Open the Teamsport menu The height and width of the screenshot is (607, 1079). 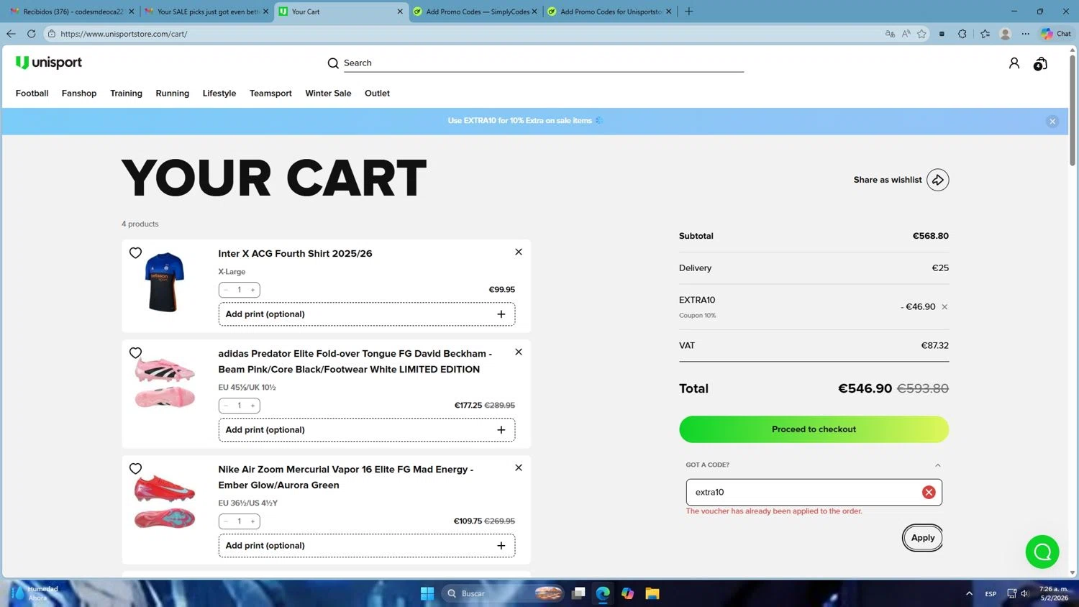270,93
